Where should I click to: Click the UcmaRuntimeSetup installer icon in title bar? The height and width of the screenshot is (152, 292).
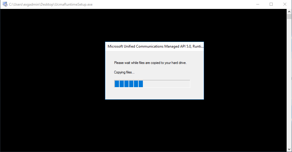[5, 4]
